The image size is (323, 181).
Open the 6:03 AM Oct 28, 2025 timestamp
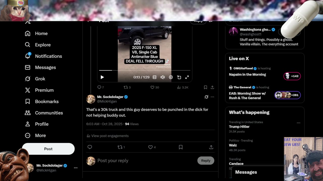point(104,124)
